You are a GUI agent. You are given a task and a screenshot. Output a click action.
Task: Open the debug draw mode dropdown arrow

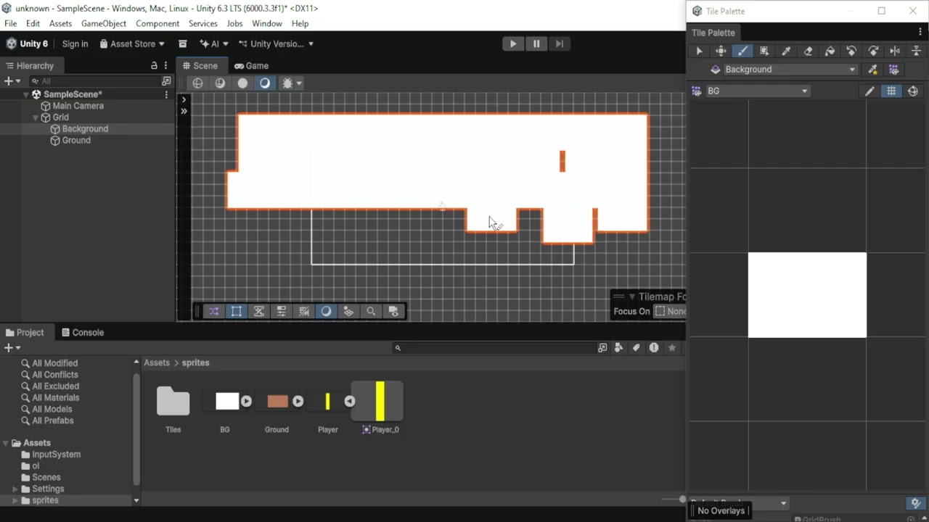point(298,83)
